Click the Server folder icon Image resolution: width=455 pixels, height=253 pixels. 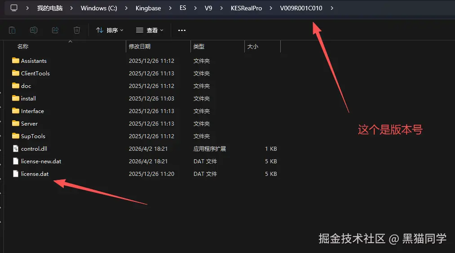point(16,123)
